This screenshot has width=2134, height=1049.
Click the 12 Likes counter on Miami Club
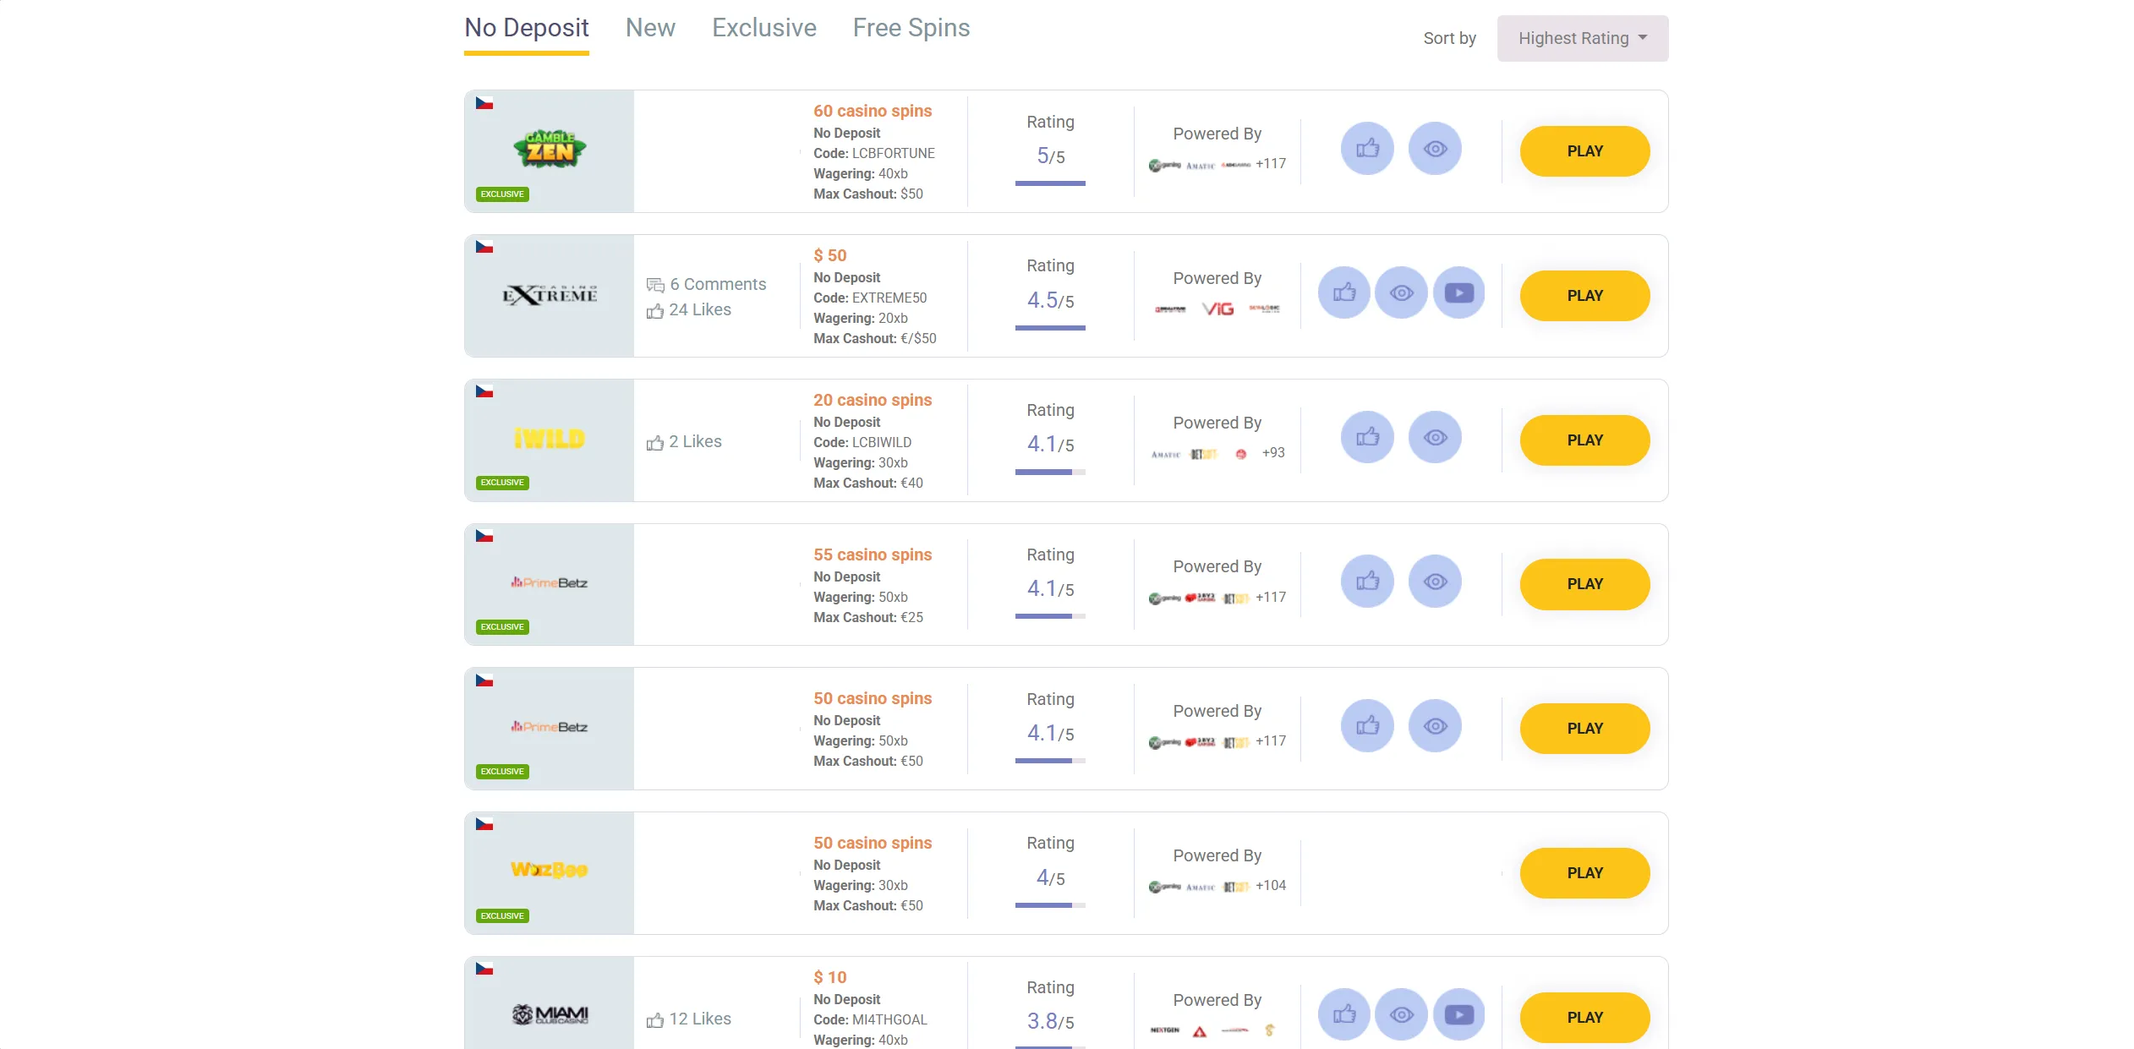click(x=688, y=1019)
